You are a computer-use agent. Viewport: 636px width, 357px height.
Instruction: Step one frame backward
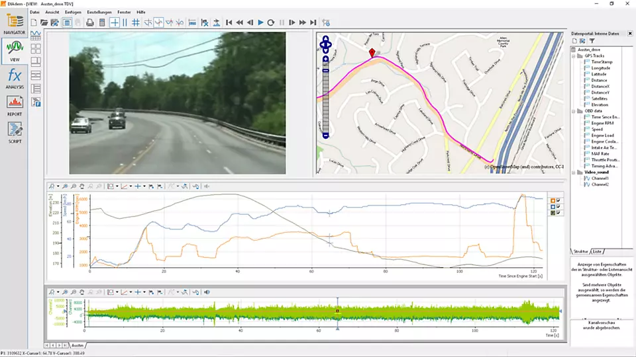coord(250,22)
